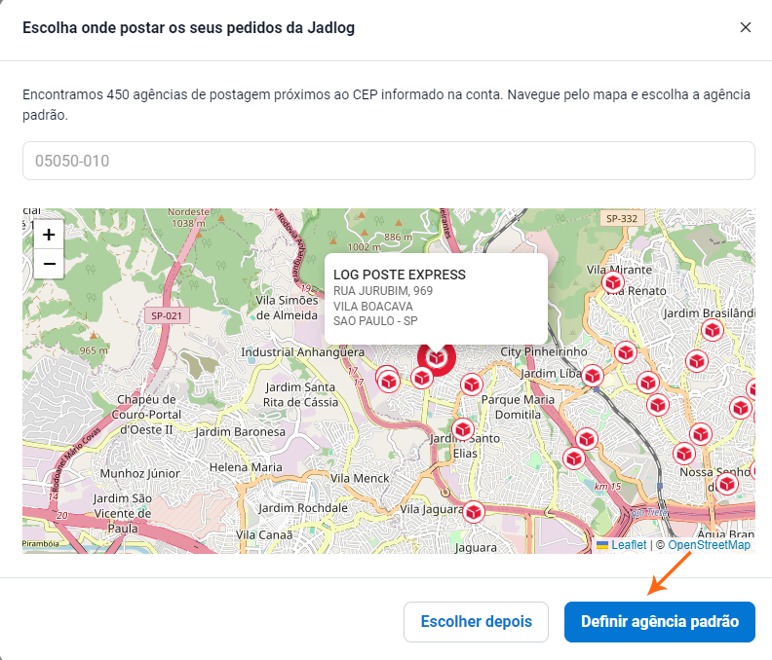
Task: Click the Vila Menck map label
Action: (x=360, y=478)
